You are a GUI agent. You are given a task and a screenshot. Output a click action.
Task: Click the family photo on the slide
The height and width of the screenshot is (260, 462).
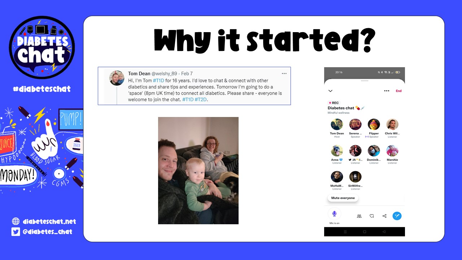coord(198,170)
